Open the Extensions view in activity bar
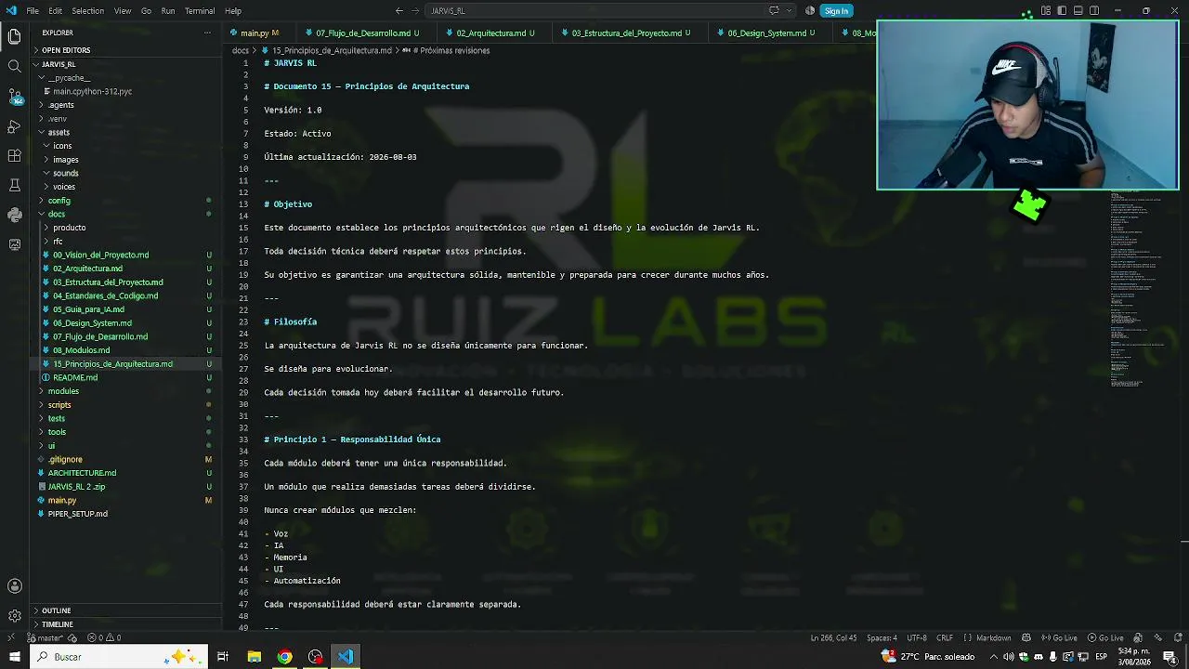The width and height of the screenshot is (1189, 669). coord(14,155)
